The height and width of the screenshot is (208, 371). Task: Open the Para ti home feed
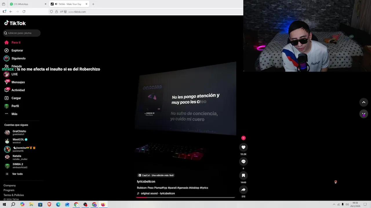coord(12,42)
